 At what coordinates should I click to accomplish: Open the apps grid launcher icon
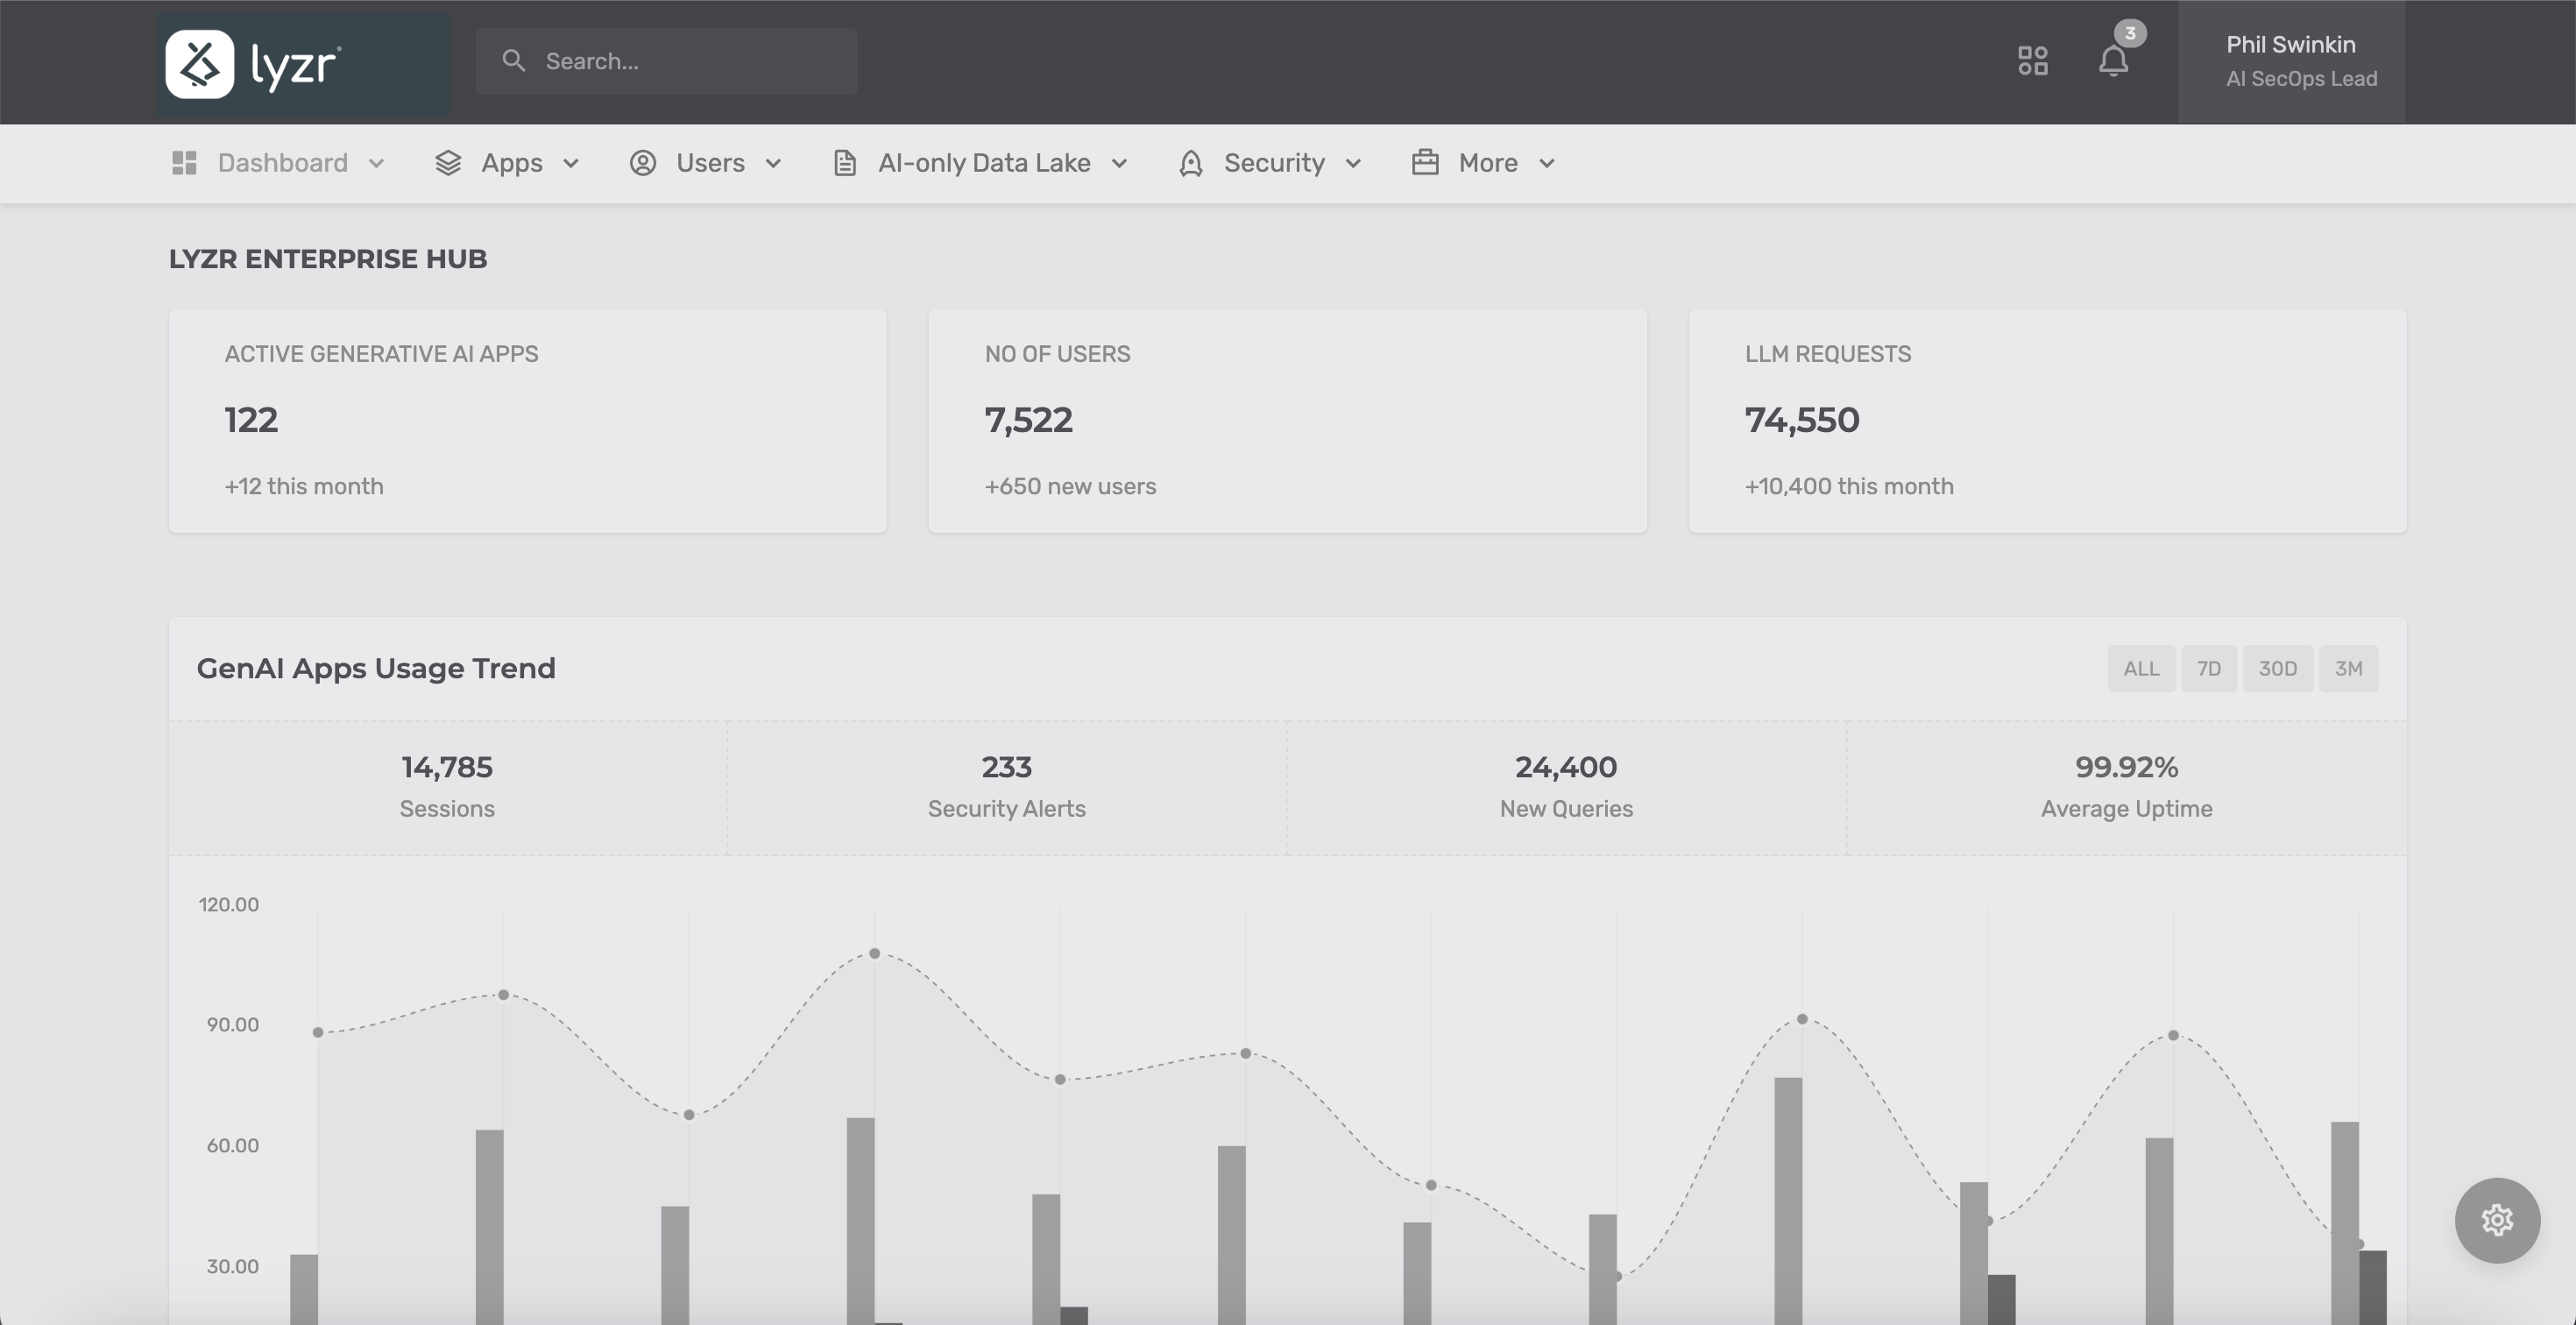pyautogui.click(x=2032, y=61)
